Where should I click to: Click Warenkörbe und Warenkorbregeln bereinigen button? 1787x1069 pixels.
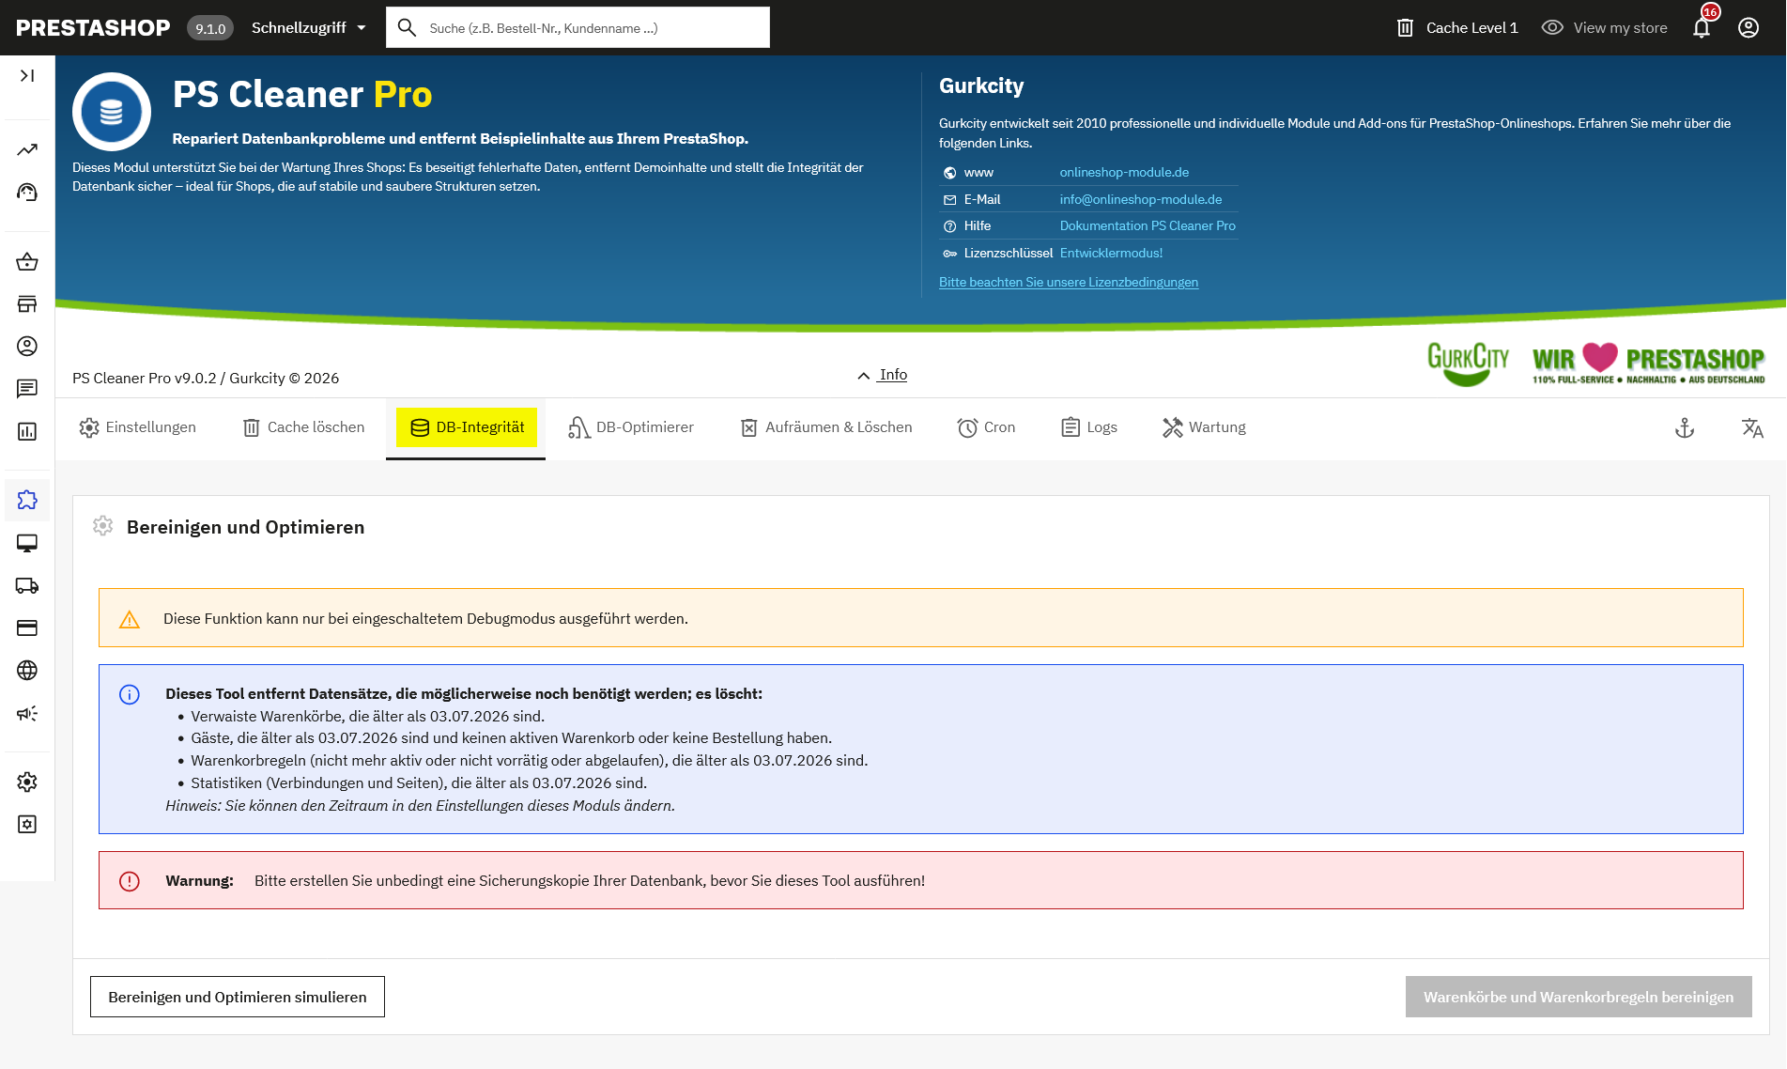click(x=1579, y=997)
